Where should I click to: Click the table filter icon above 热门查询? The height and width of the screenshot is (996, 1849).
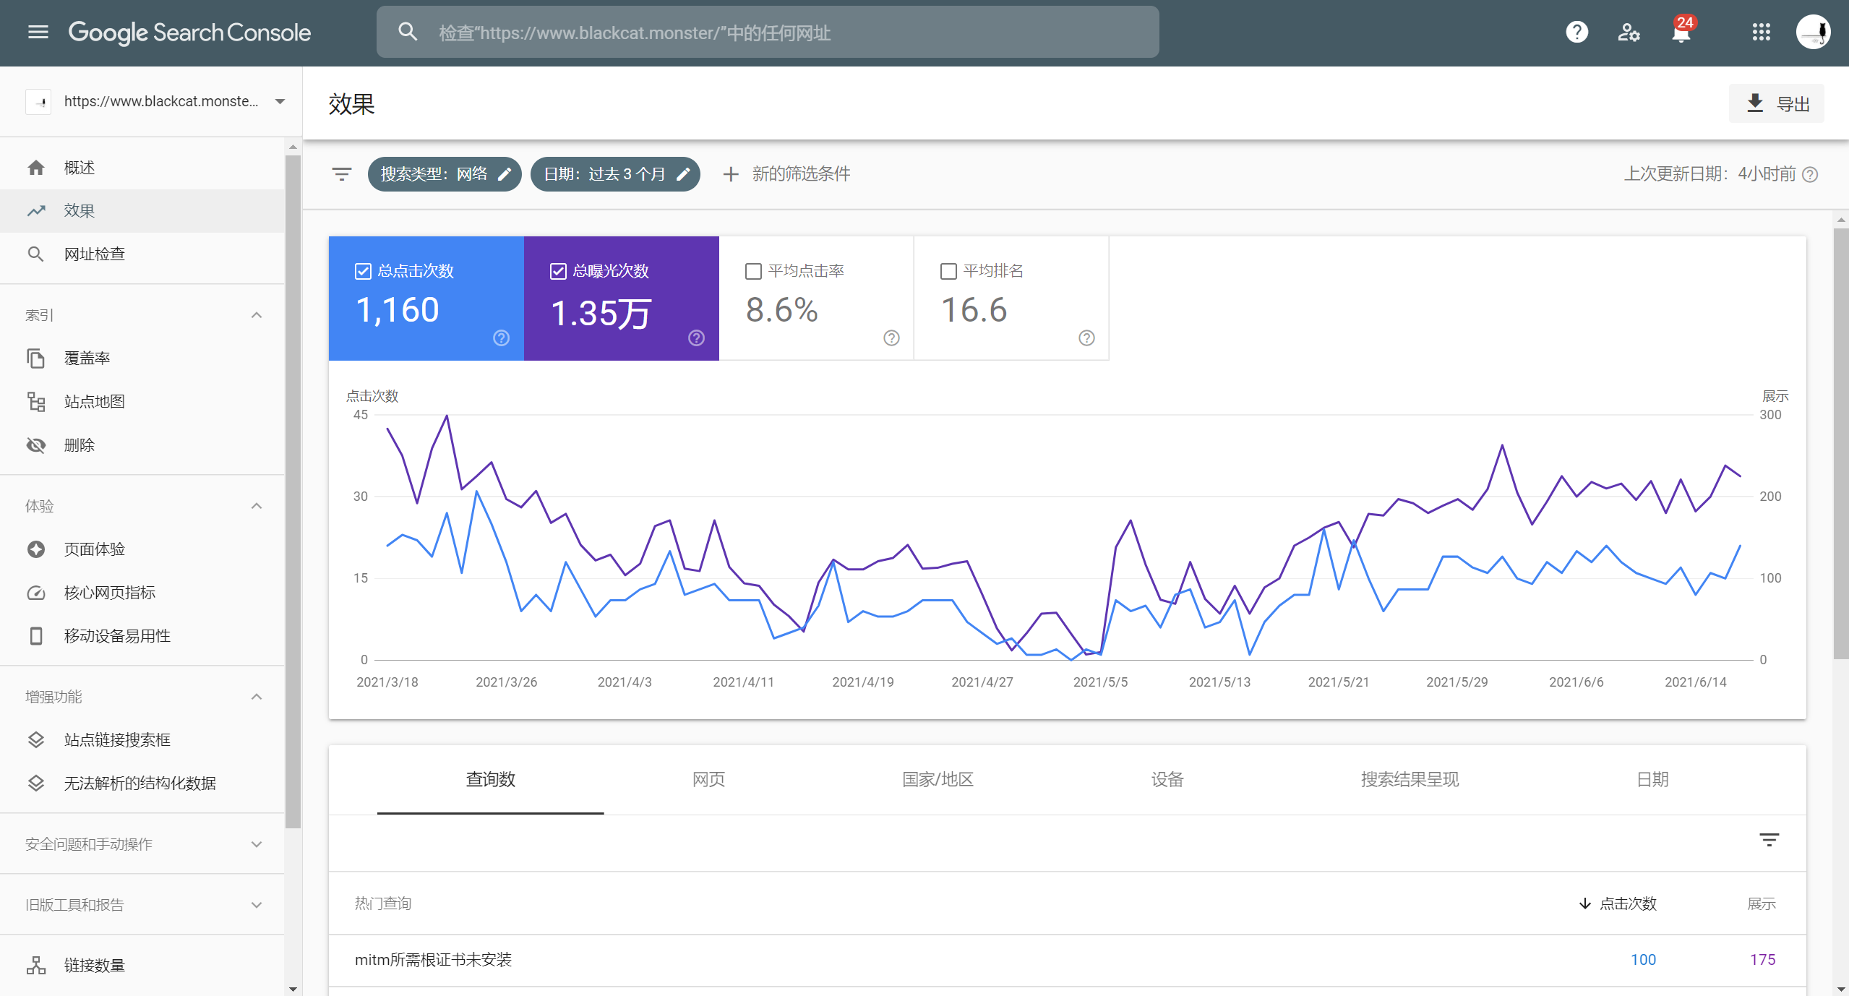[x=1768, y=840]
